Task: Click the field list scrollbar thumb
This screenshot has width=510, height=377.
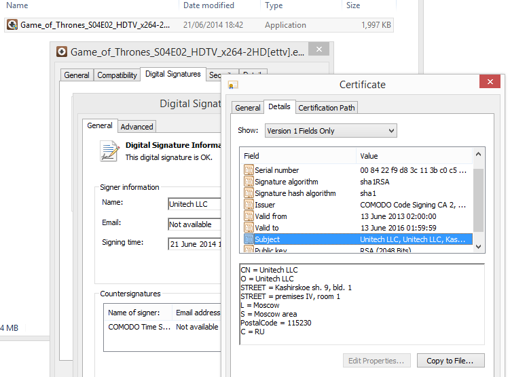Action: click(478, 200)
